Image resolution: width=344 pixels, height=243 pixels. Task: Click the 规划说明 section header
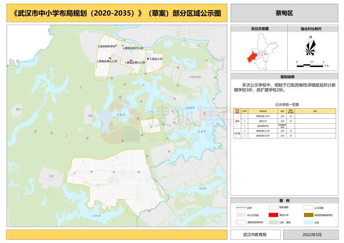(x=284, y=76)
